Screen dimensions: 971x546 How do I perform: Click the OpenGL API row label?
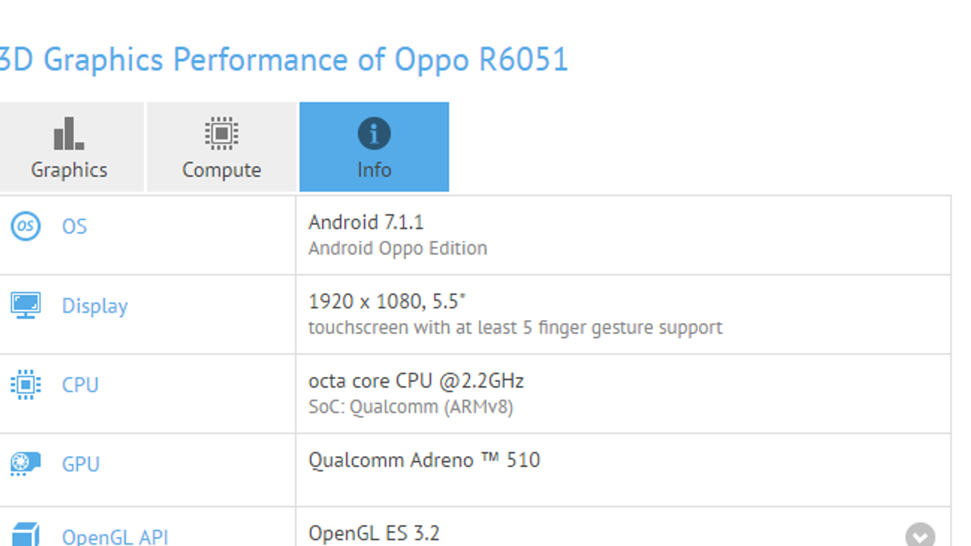115,536
